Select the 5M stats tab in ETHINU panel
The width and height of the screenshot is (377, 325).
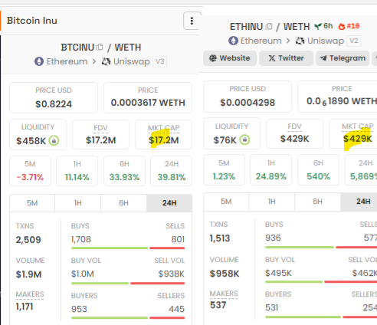(x=226, y=202)
